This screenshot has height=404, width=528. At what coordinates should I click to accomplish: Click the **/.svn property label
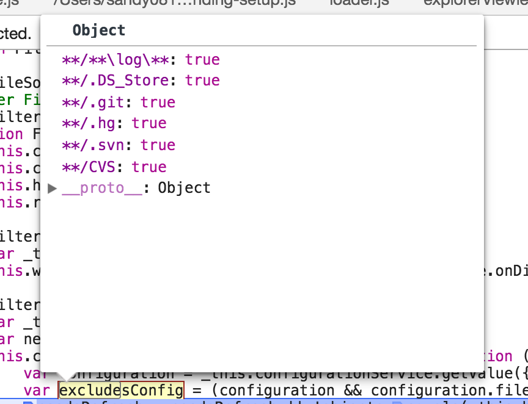[94, 145]
